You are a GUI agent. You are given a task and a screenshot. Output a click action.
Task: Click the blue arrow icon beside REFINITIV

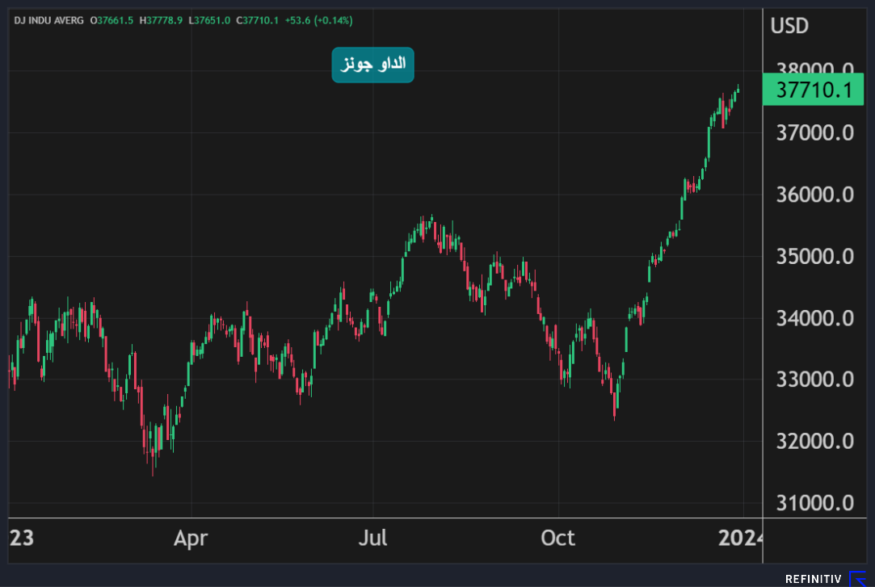(x=857, y=579)
